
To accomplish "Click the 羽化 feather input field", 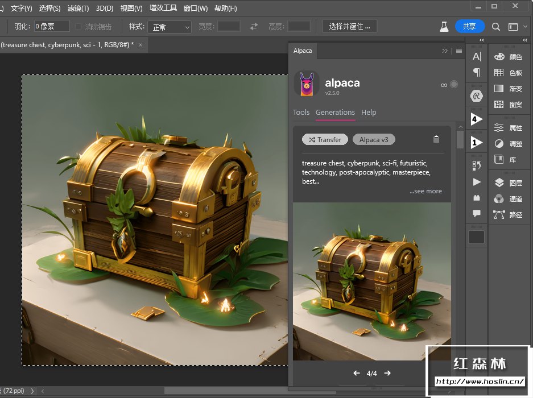I will (x=52, y=26).
